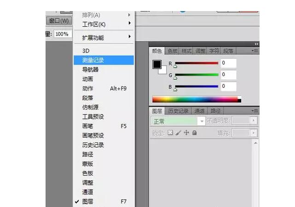Select the highlighted 测量记录 menu entry
This screenshot has height=207, width=295.
click(x=104, y=60)
